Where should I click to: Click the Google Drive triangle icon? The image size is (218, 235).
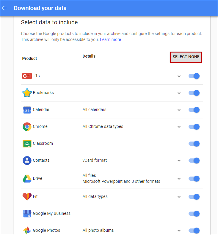(x=27, y=179)
